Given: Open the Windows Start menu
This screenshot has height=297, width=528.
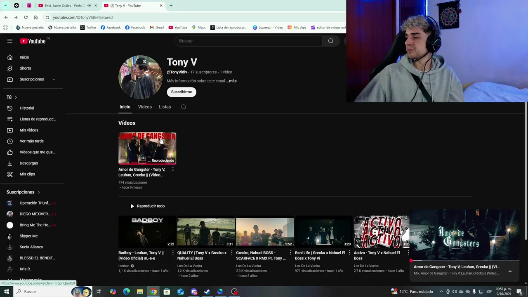Looking at the screenshot, I should click(6, 292).
